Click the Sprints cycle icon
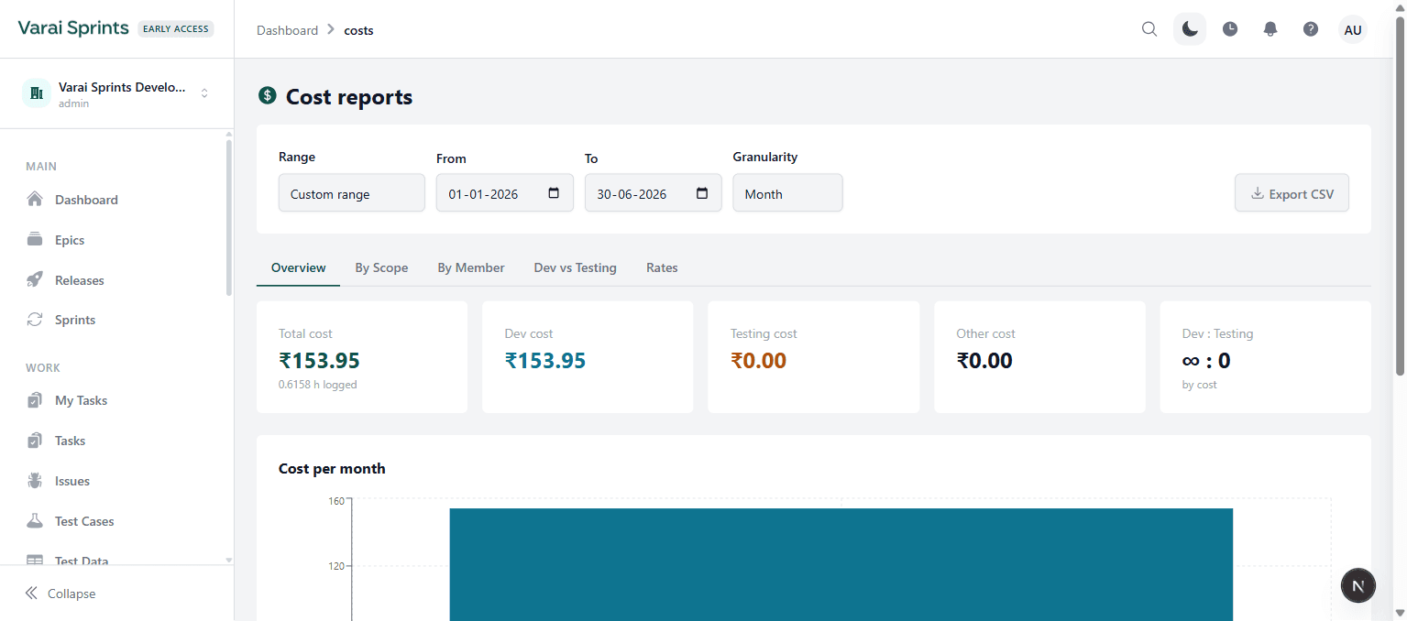This screenshot has width=1407, height=621. (x=35, y=320)
